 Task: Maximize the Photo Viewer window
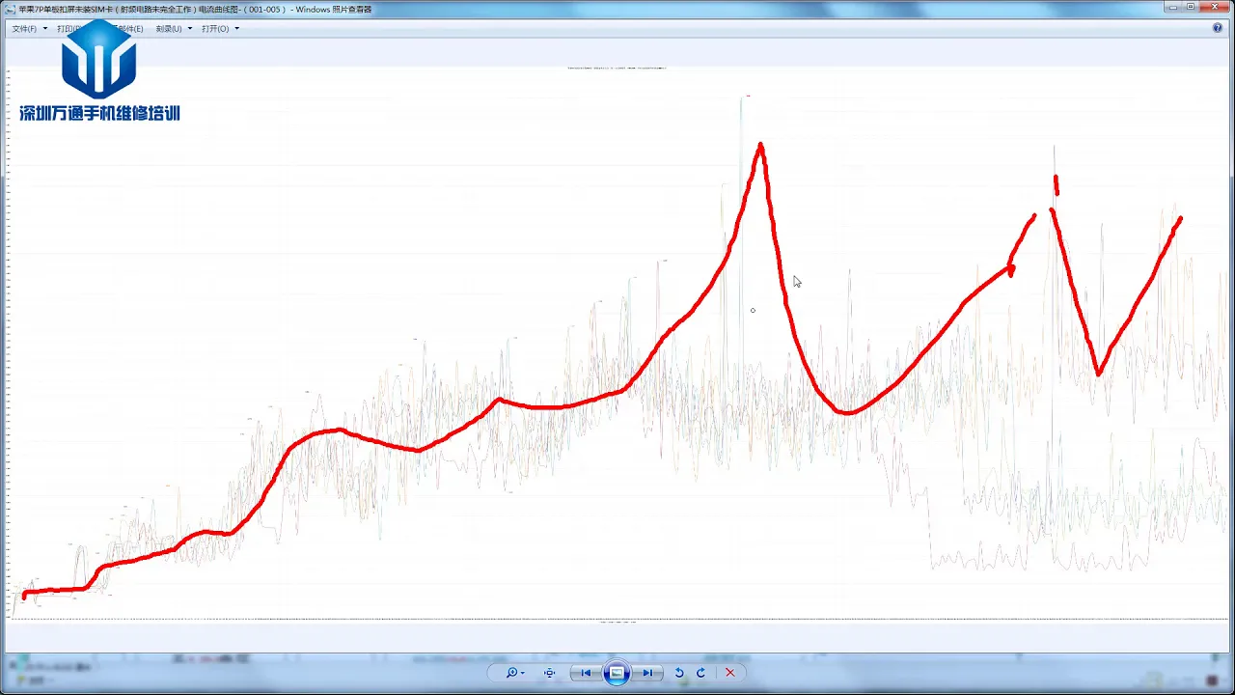point(1191,8)
